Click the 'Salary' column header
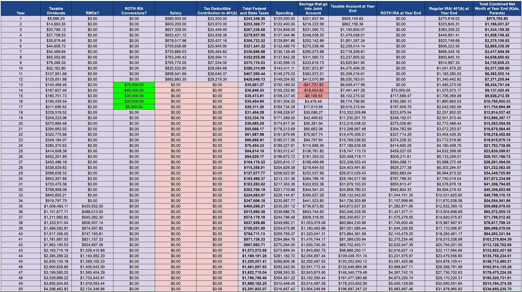The width and height of the screenshot is (522, 292). tap(176, 9)
